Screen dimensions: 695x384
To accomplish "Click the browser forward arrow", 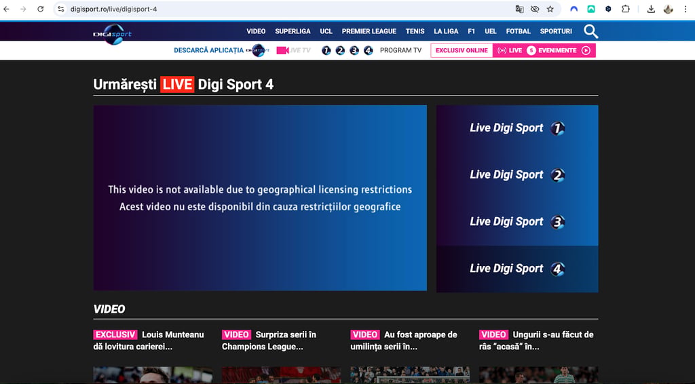I will (x=23, y=9).
